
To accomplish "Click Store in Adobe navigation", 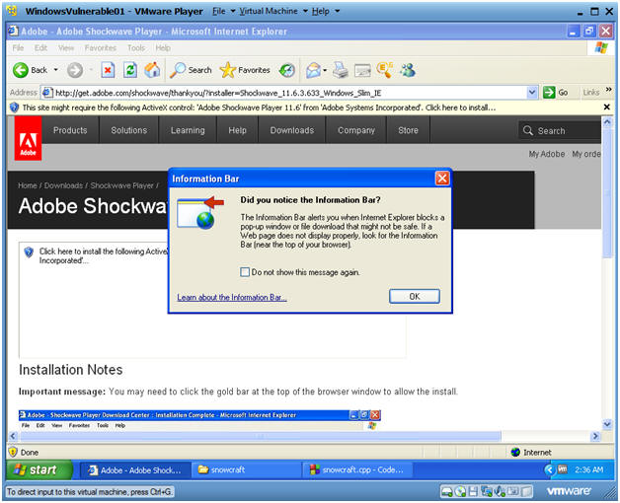I will pos(408,130).
